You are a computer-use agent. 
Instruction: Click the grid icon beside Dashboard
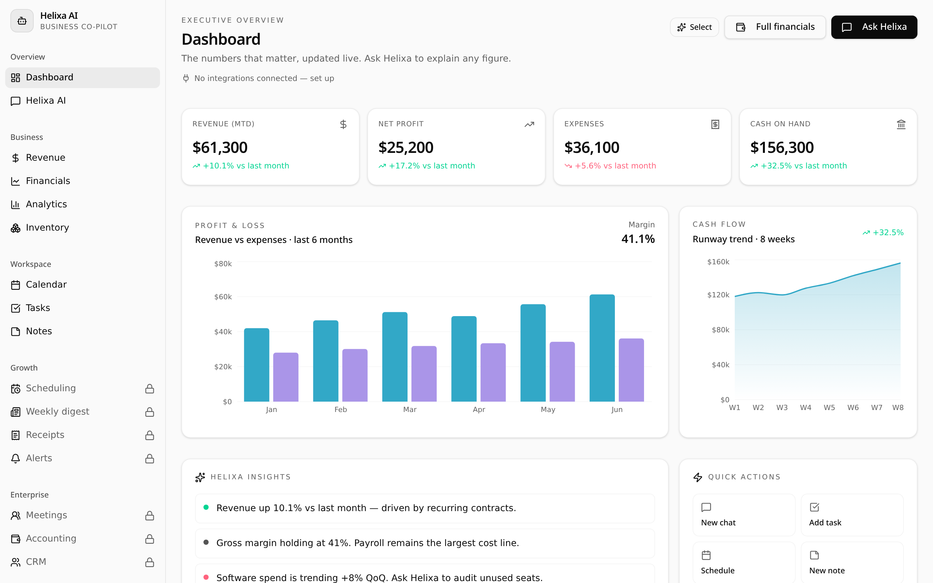point(16,77)
